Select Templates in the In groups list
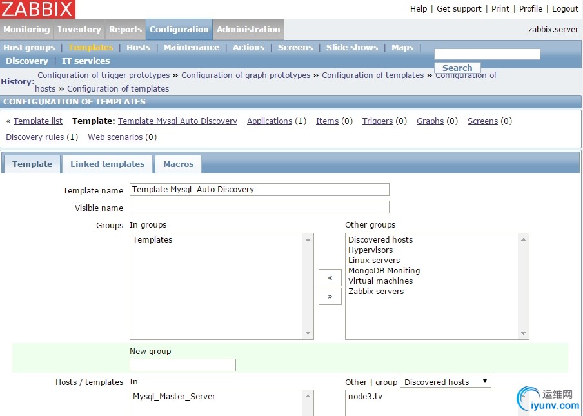Screen dimensions: 583x416 pyautogui.click(x=152, y=240)
